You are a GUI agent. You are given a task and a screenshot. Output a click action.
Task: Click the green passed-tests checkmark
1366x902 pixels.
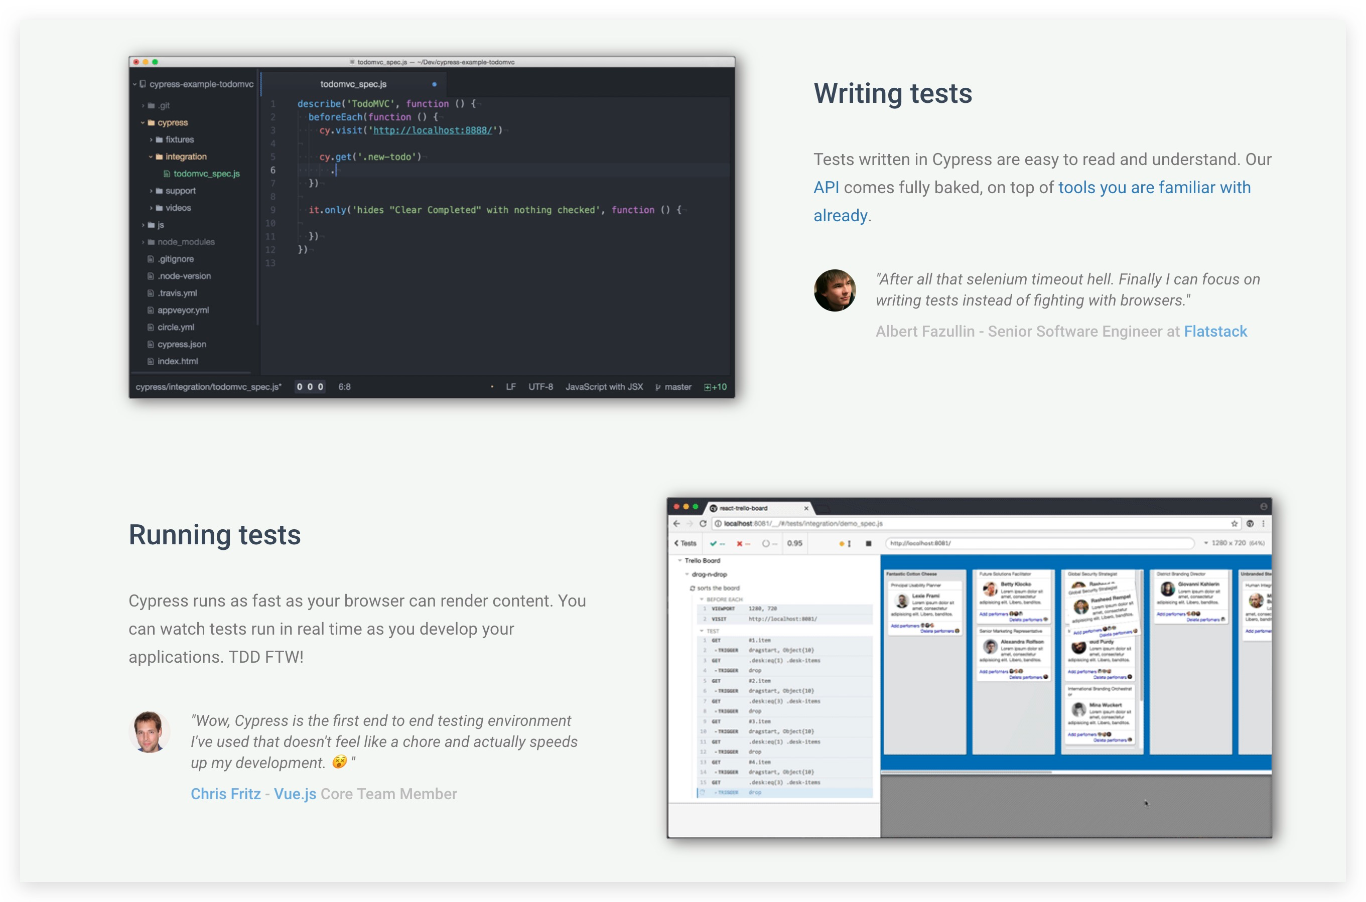[713, 544]
